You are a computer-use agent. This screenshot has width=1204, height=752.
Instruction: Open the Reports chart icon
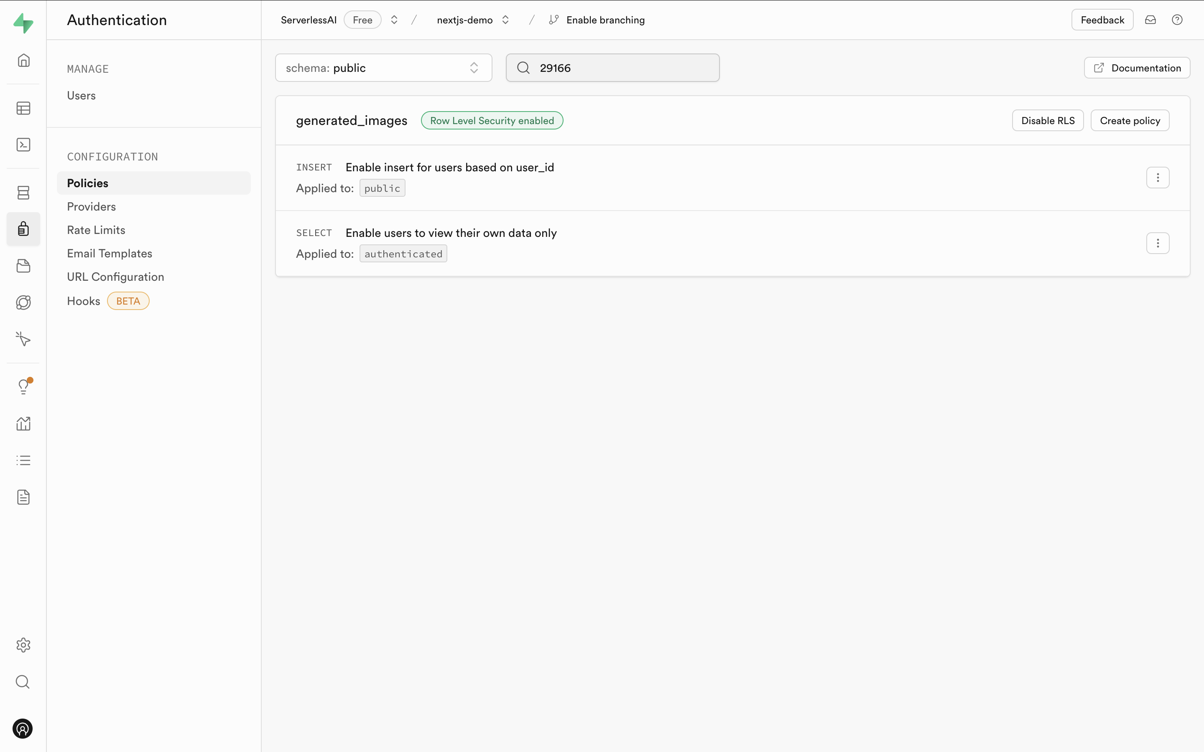(x=23, y=424)
